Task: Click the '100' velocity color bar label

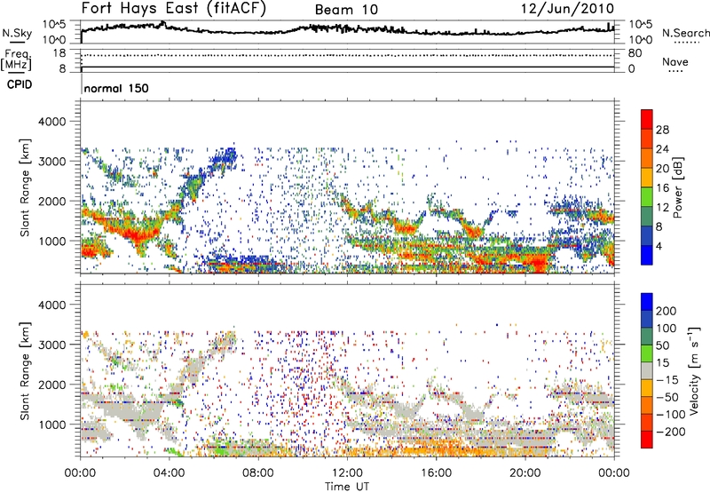Action: [667, 328]
